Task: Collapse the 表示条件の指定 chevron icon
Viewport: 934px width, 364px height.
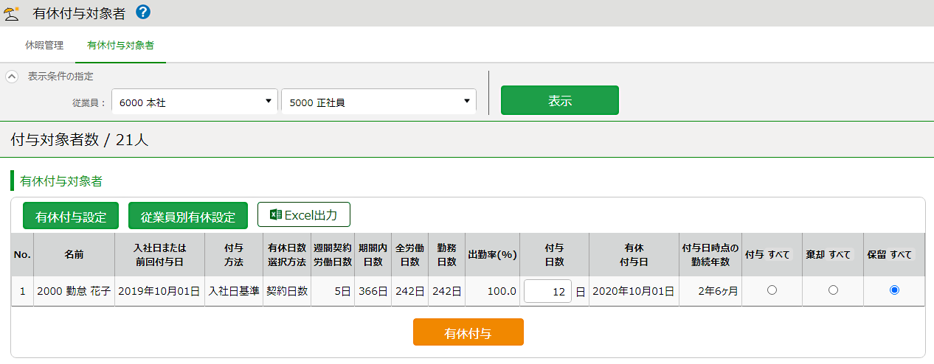Action: coord(12,76)
